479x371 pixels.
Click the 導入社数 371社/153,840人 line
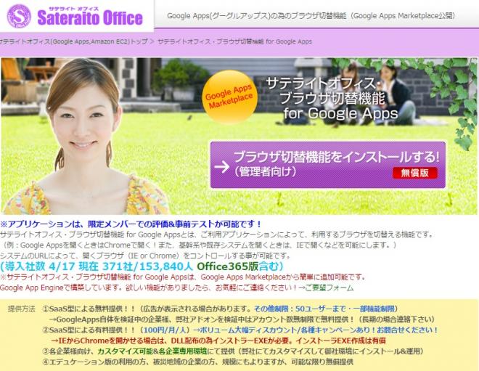(x=142, y=266)
